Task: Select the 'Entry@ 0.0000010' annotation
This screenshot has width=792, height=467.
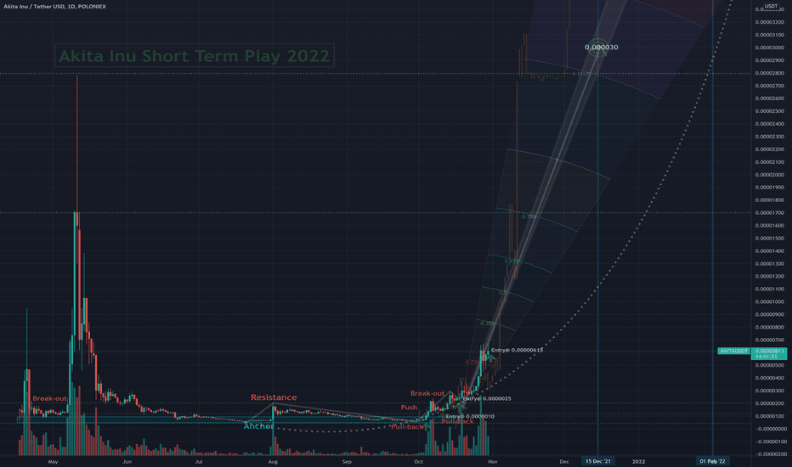Action: coord(470,416)
